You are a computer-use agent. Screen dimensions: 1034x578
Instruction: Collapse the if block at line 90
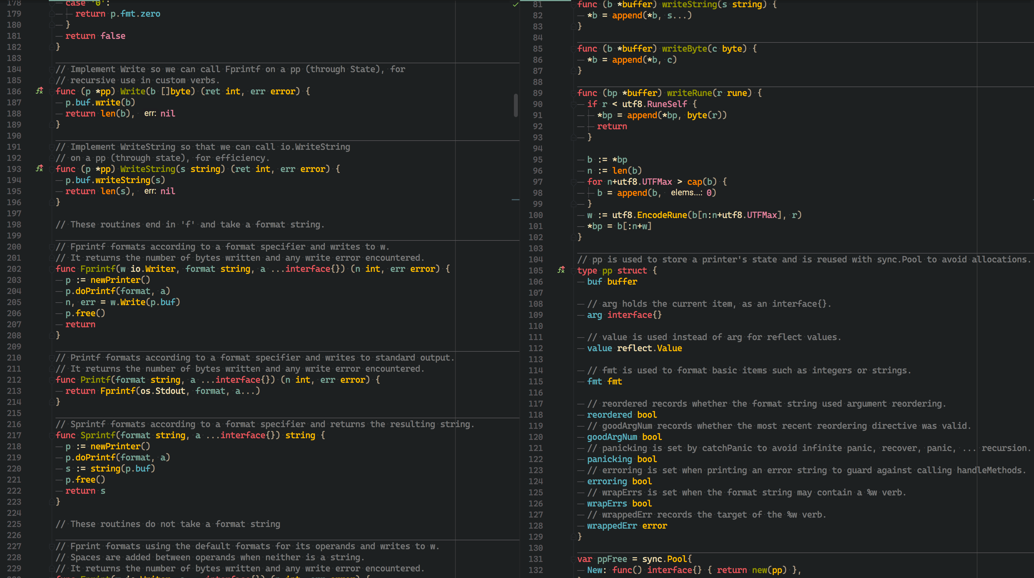pyautogui.click(x=574, y=104)
